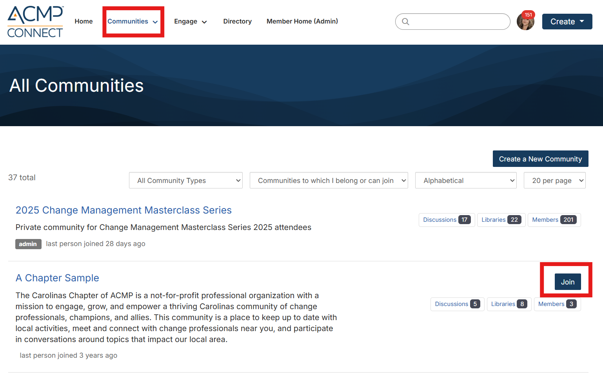
Task: Click into the search input field
Action: tap(459, 22)
